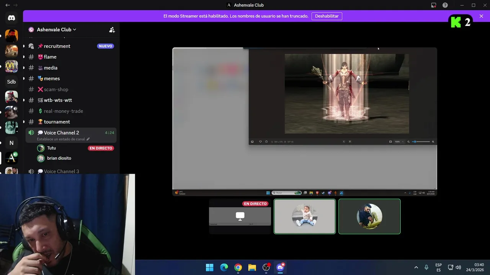Select the EN DIRECTO stream thumbnail tile
Viewport: 490px width, 275px height.
(240, 216)
